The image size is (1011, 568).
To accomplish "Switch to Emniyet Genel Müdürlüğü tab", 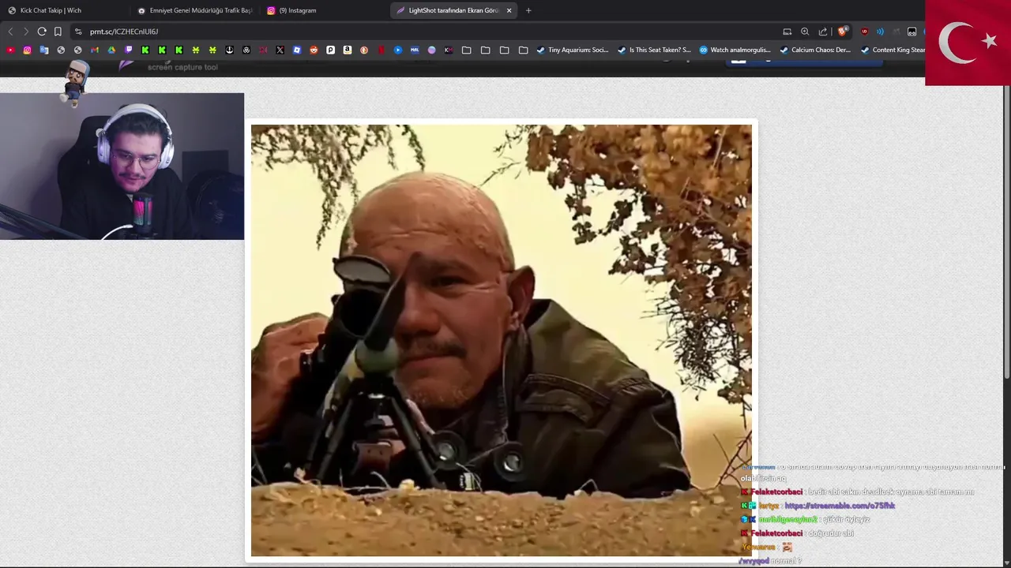I will coord(195,10).
